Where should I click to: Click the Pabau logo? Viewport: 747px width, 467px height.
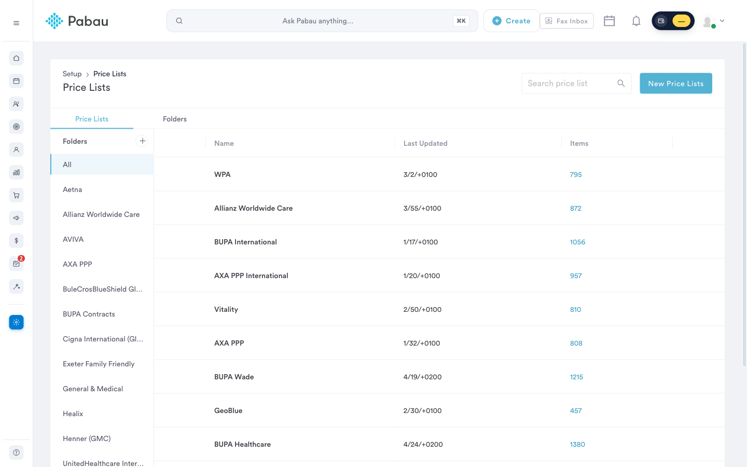tap(77, 21)
